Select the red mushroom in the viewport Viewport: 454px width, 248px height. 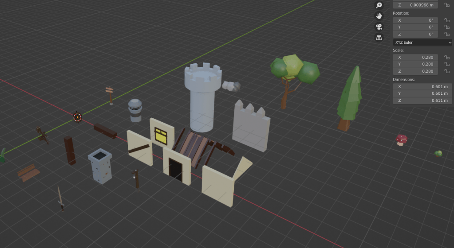(401, 140)
